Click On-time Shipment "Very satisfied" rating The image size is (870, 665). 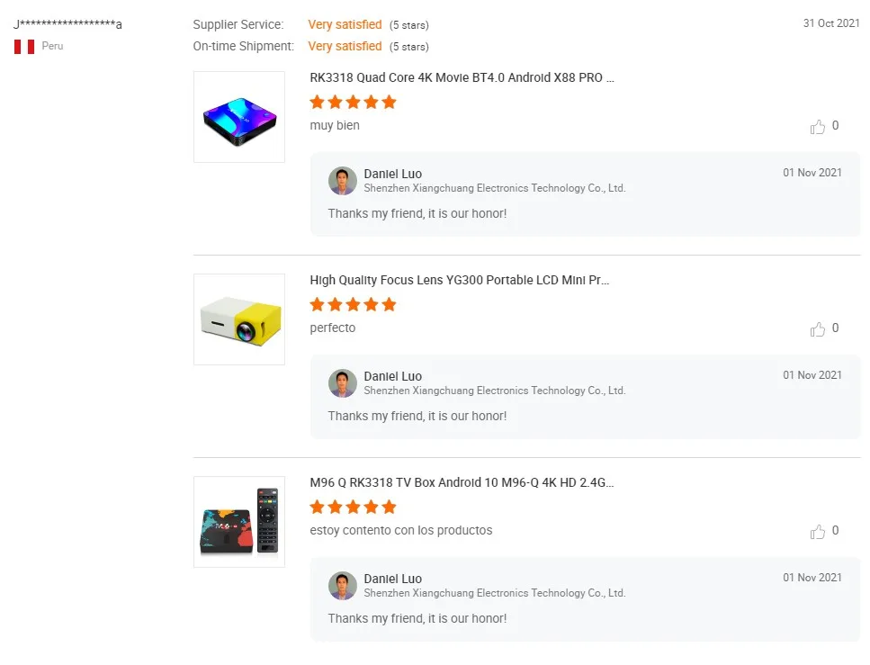345,47
